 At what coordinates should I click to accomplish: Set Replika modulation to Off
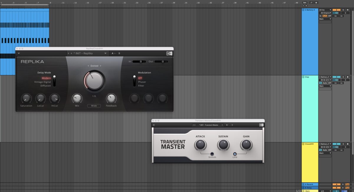[140, 78]
